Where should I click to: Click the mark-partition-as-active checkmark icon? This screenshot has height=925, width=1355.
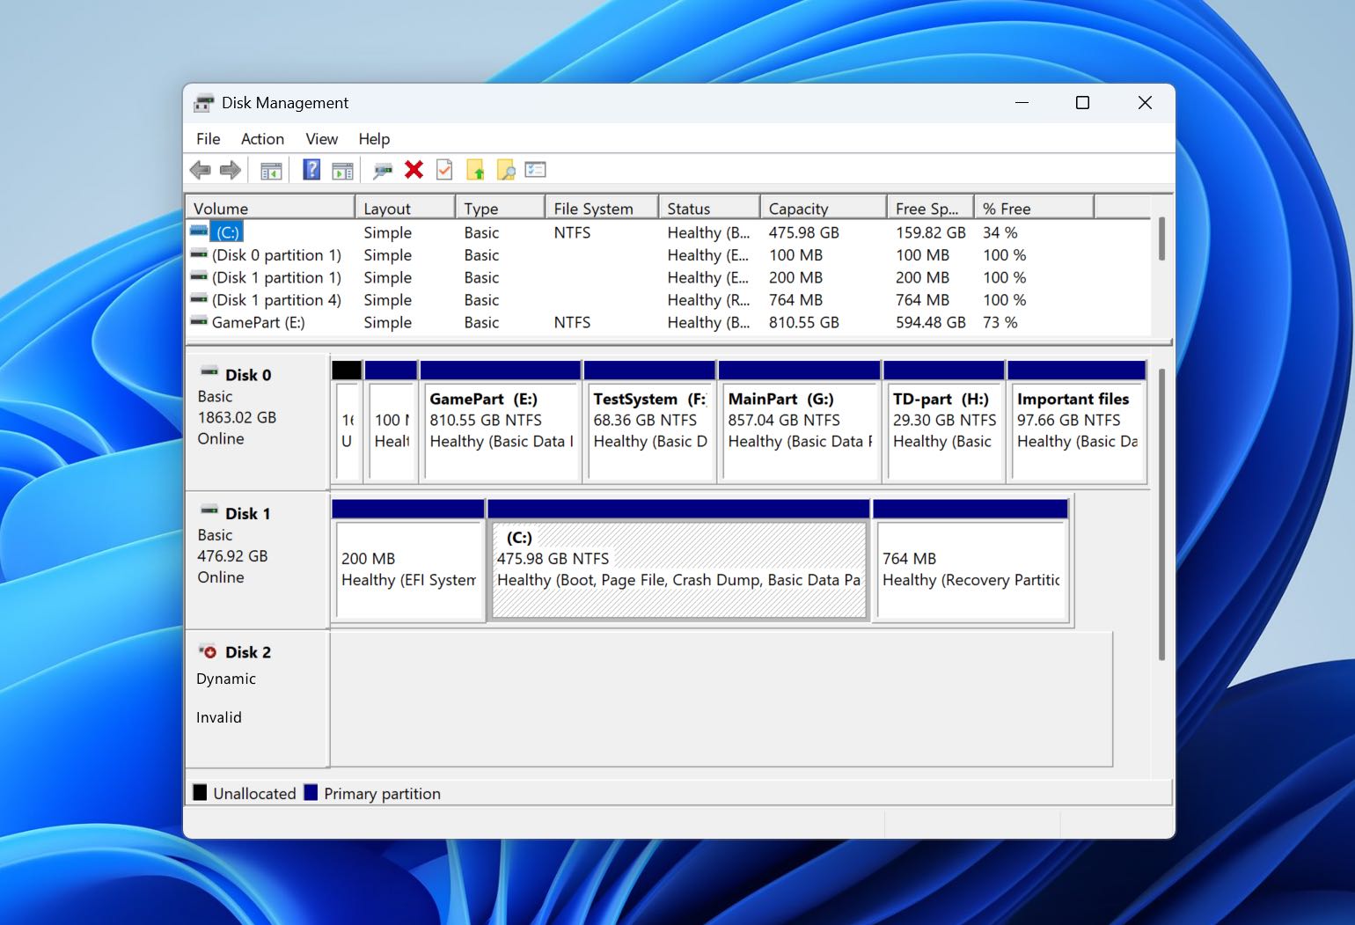(x=444, y=169)
